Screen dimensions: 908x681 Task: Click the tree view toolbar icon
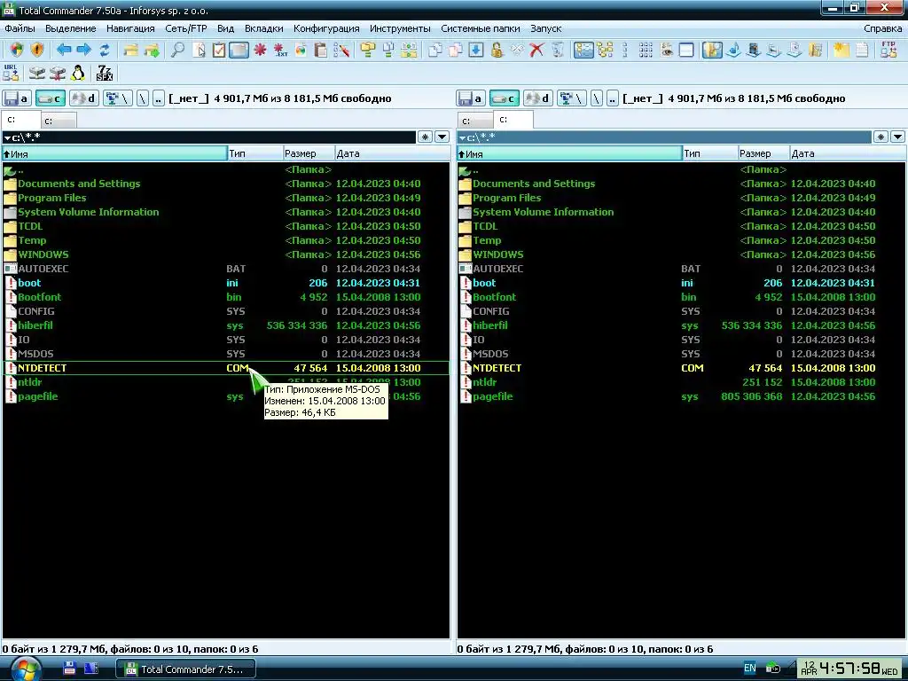coord(605,50)
